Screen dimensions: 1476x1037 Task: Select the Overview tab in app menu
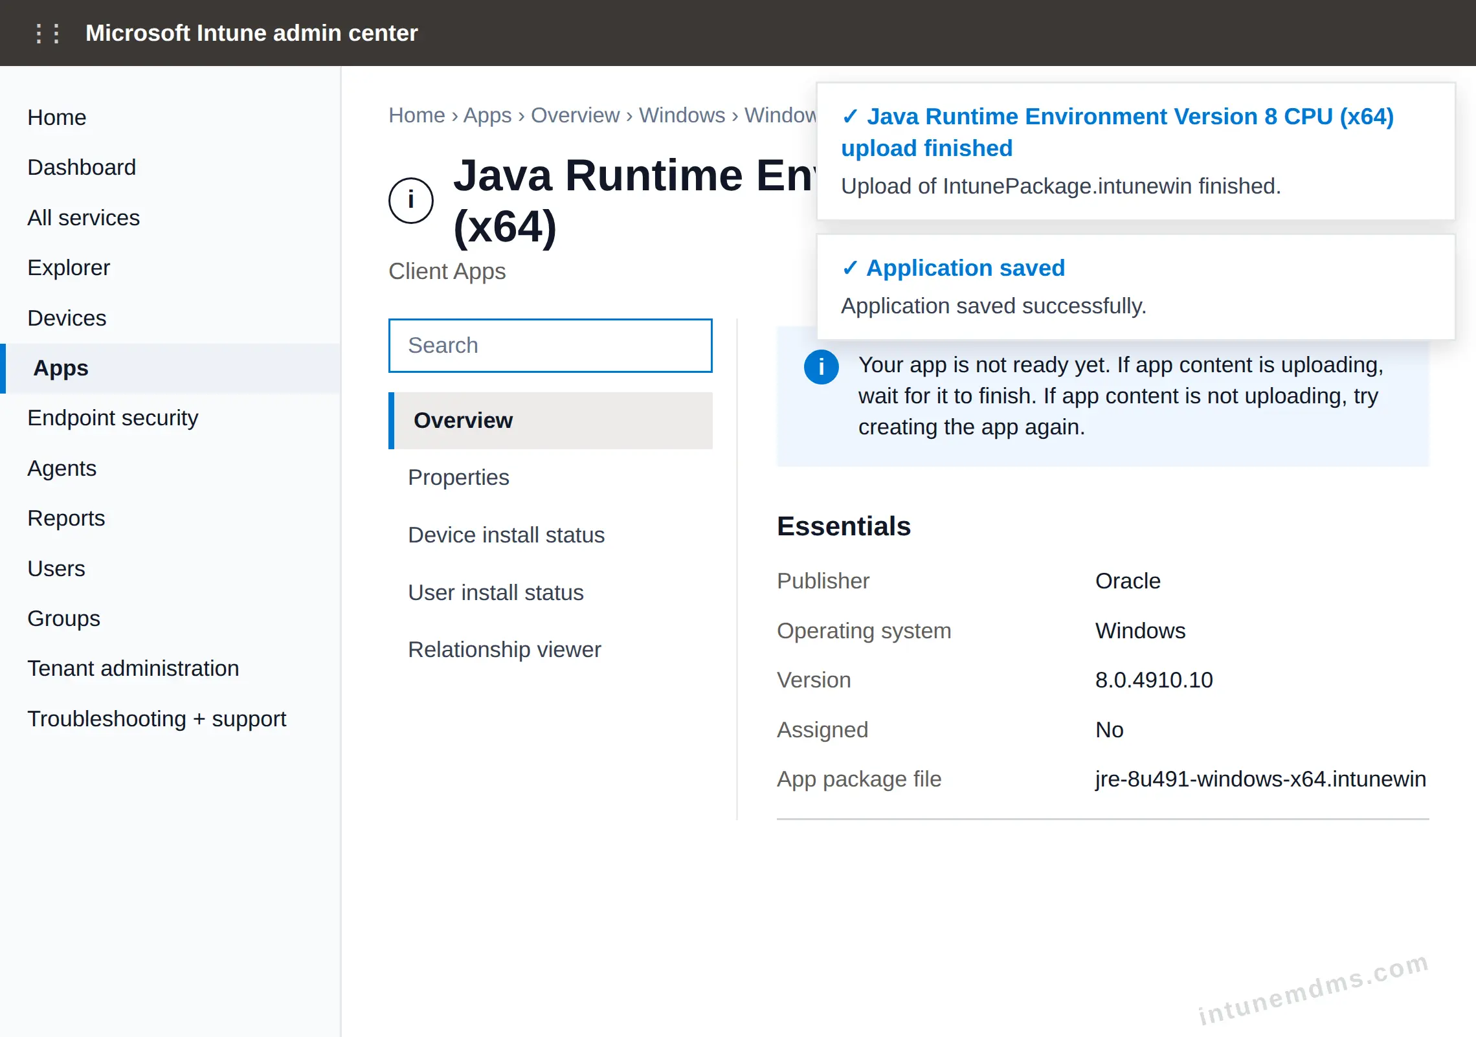(x=550, y=421)
